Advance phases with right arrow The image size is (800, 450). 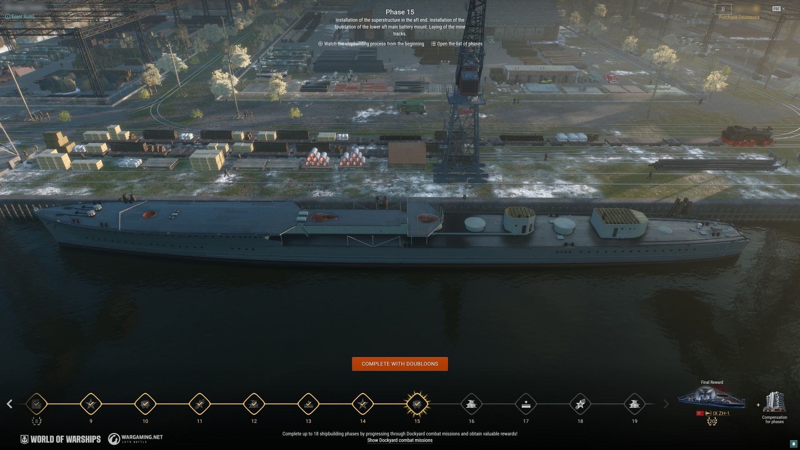coord(666,404)
